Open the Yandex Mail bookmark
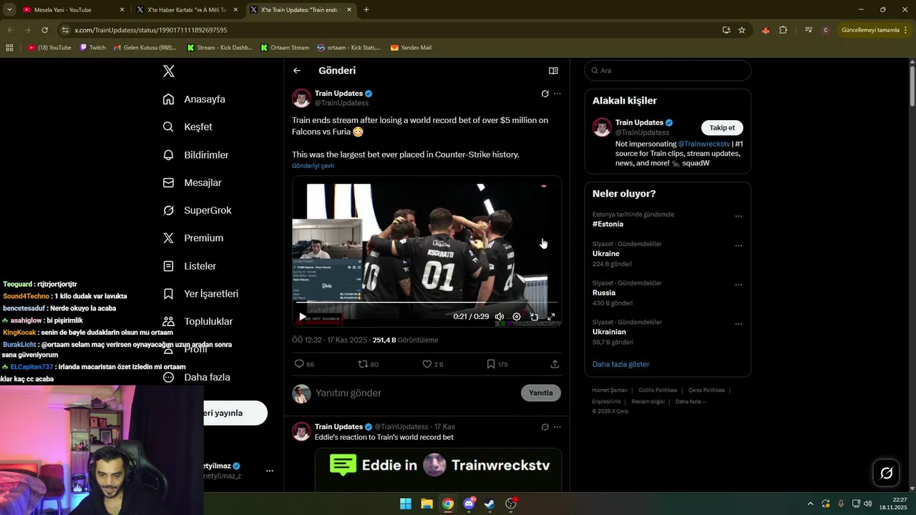Viewport: 916px width, 515px height. (x=411, y=48)
